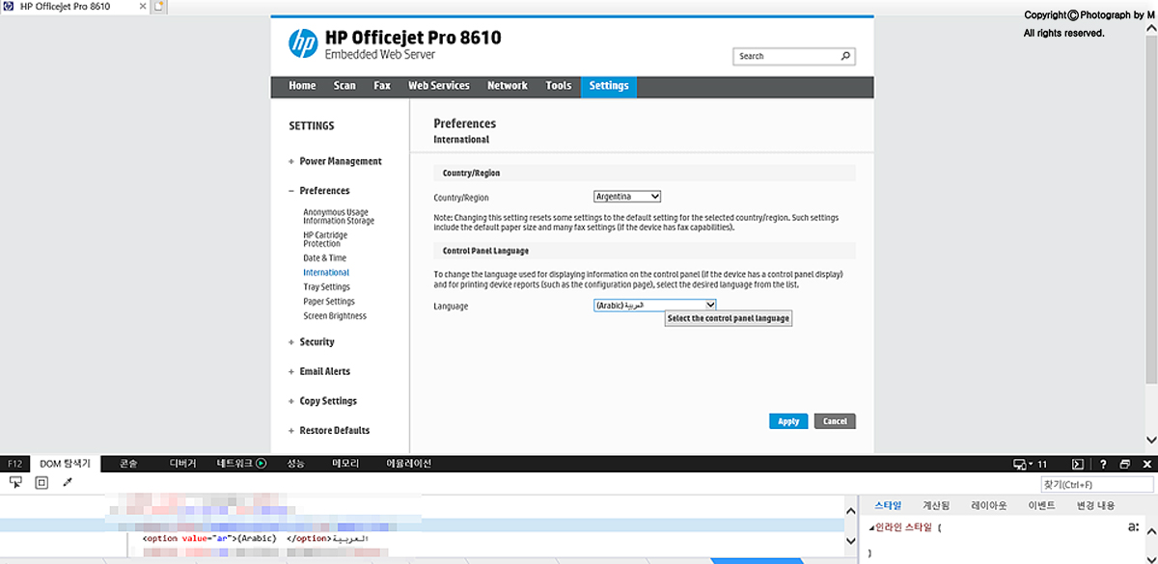
Task: Click DOM tree scroll down arrow
Action: point(850,542)
